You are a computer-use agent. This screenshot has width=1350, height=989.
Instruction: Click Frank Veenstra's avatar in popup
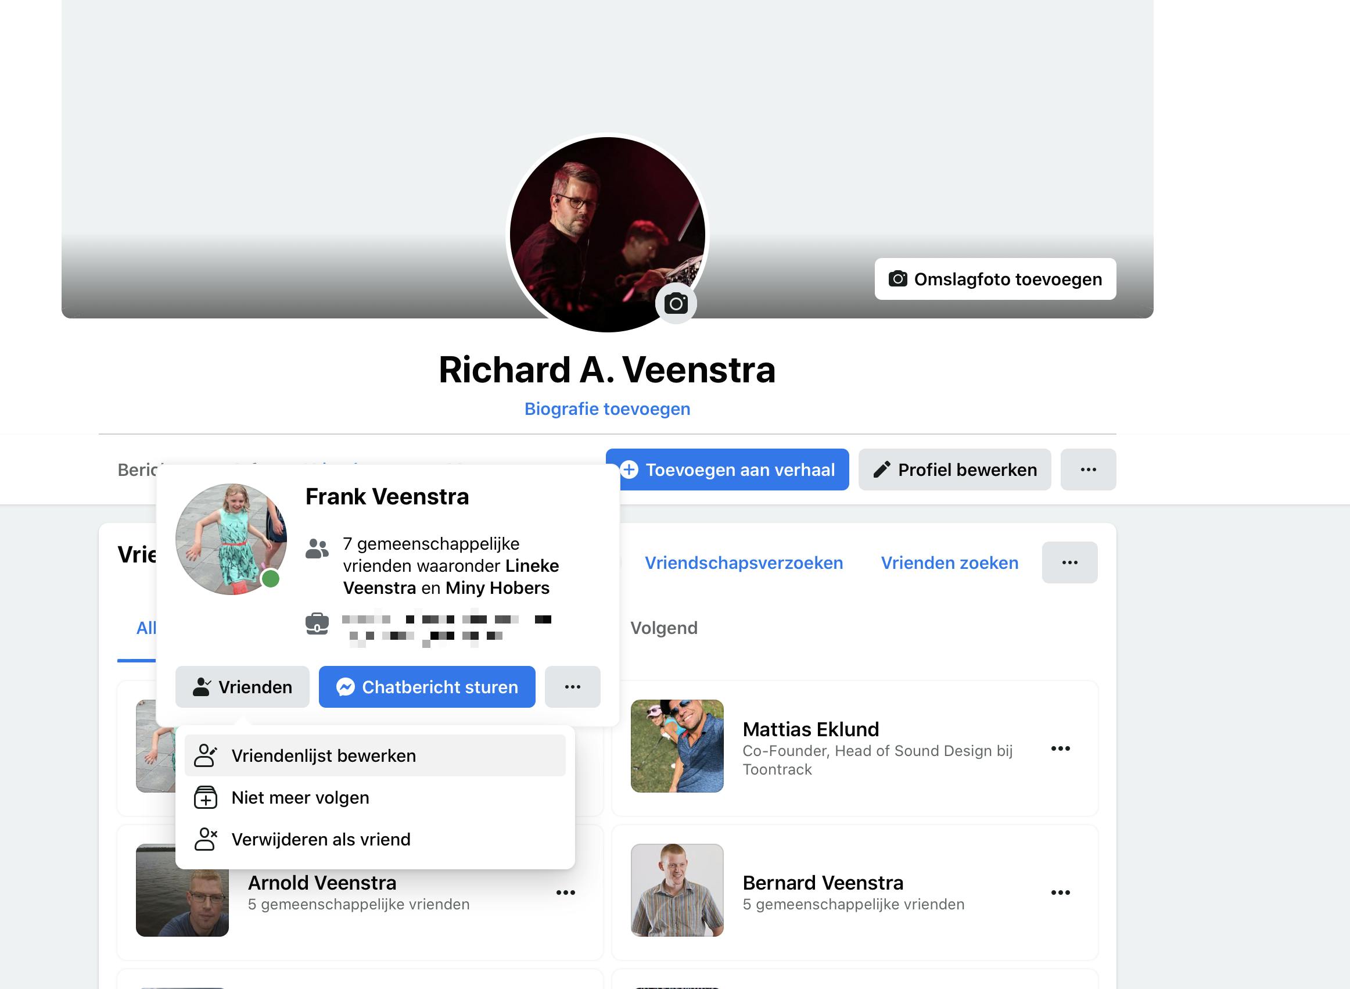tap(231, 539)
